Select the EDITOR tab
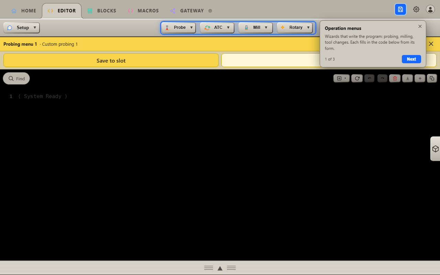The height and width of the screenshot is (275, 440). [x=62, y=11]
